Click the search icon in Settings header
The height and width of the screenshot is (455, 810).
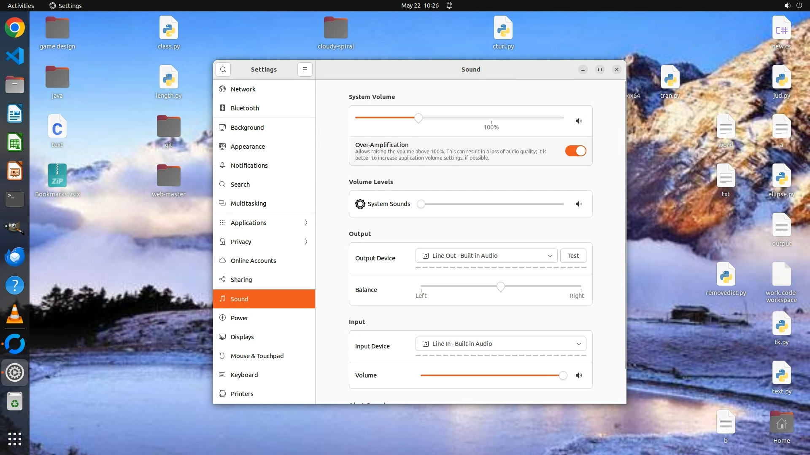[x=223, y=70]
